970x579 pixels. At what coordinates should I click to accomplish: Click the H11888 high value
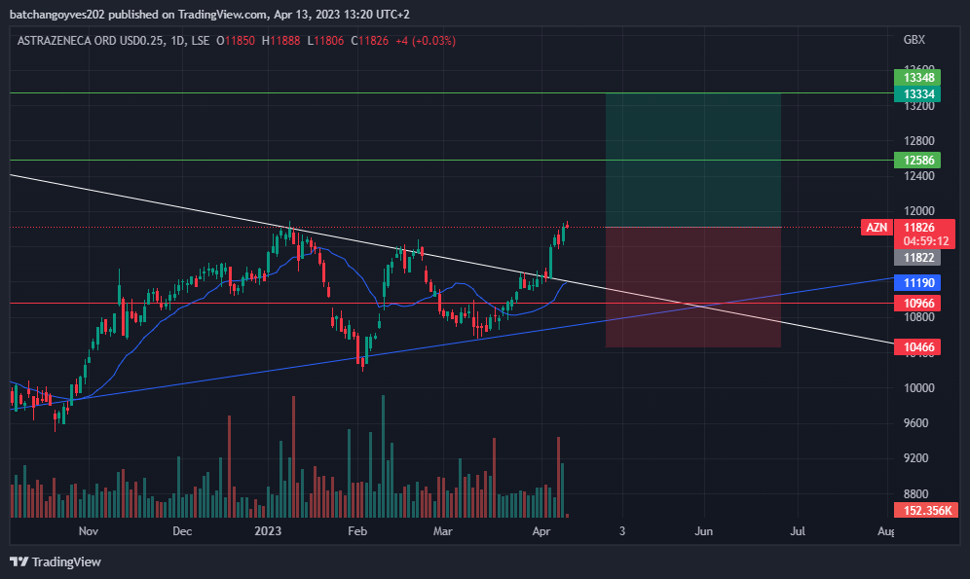[280, 41]
